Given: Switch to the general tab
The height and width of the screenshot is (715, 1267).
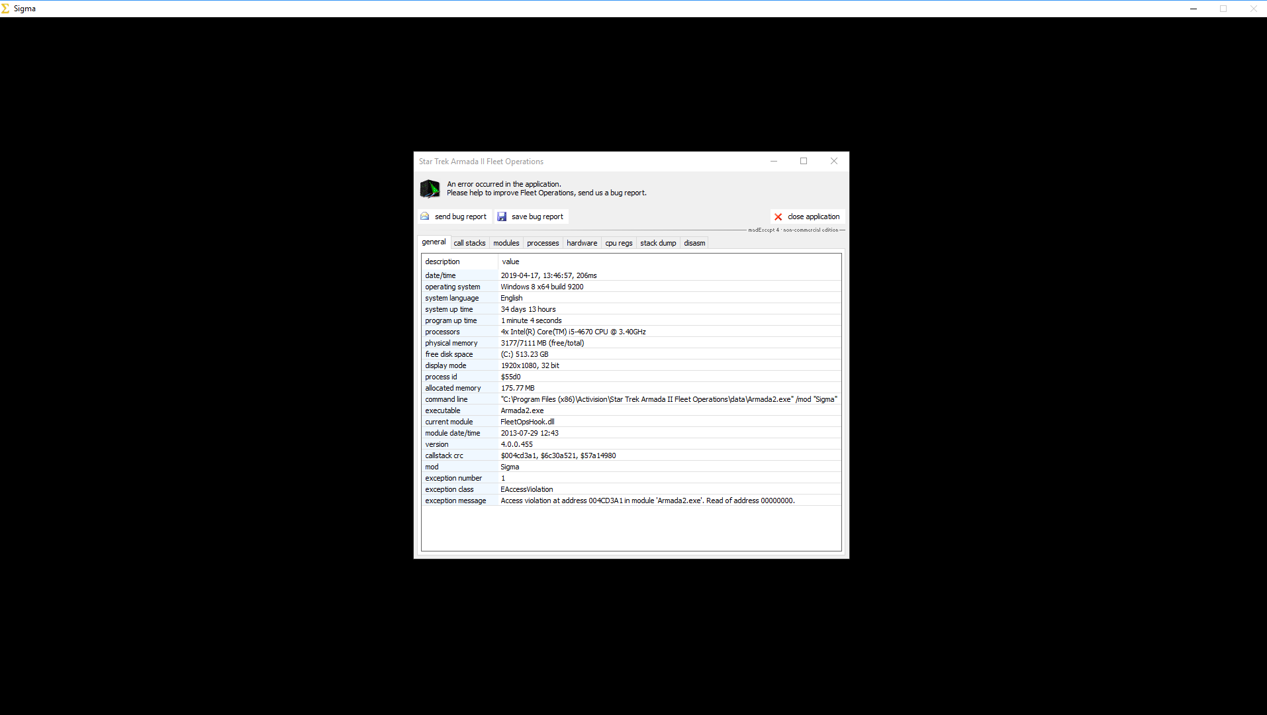Looking at the screenshot, I should tap(434, 242).
